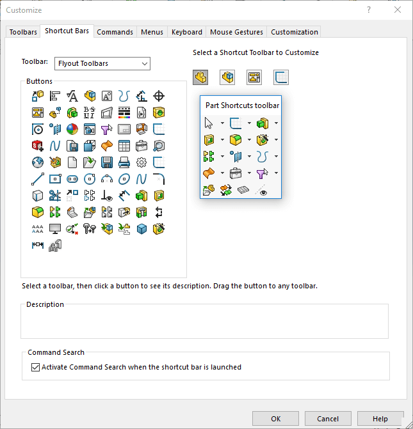Choose the macro document icon in Buttons
The width and height of the screenshot is (413, 429).
pyautogui.click(x=142, y=113)
